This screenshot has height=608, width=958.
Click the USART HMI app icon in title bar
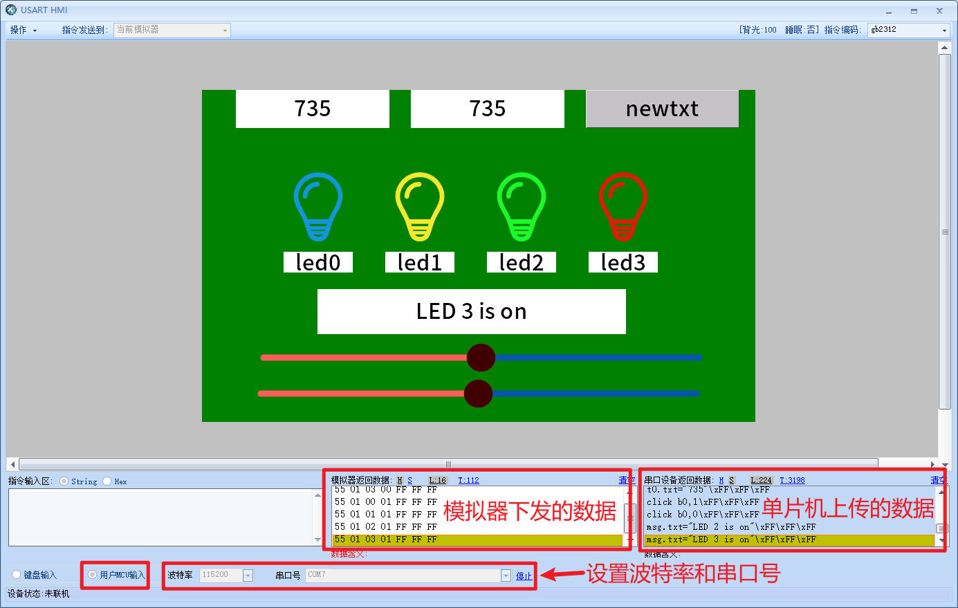click(x=10, y=10)
